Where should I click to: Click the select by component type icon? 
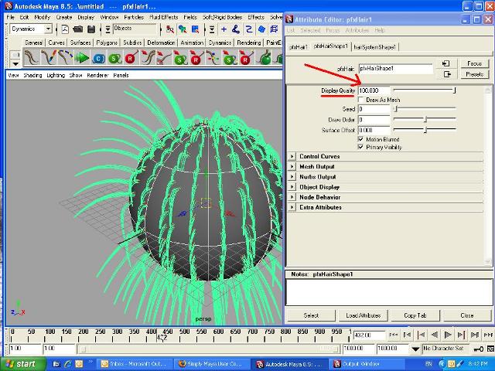point(196,29)
